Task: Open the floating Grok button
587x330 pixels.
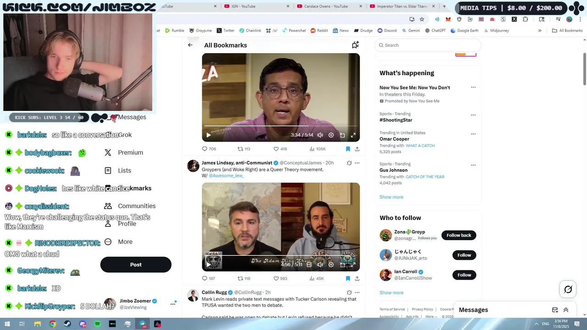Action: point(568,289)
